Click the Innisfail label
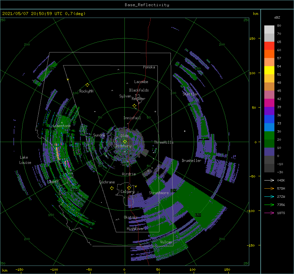The height and width of the screenshot is (274, 294). [x=132, y=118]
